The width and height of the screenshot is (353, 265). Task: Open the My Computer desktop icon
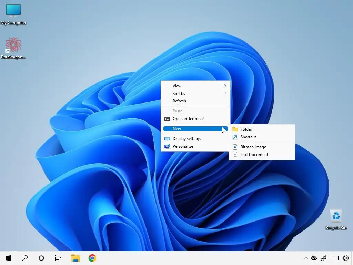(x=13, y=14)
